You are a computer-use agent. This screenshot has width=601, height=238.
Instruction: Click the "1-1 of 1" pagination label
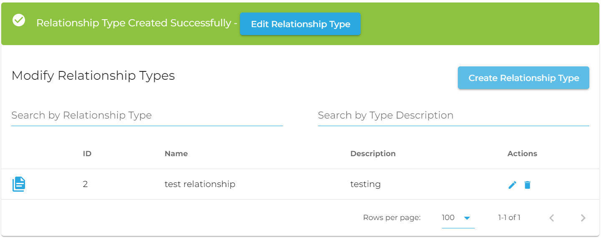pos(509,218)
